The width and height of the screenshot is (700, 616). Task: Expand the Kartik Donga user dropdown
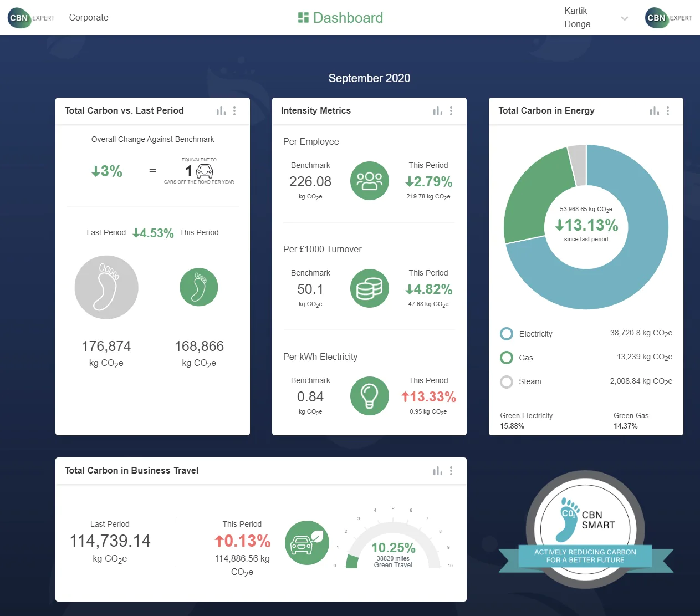[x=624, y=18]
